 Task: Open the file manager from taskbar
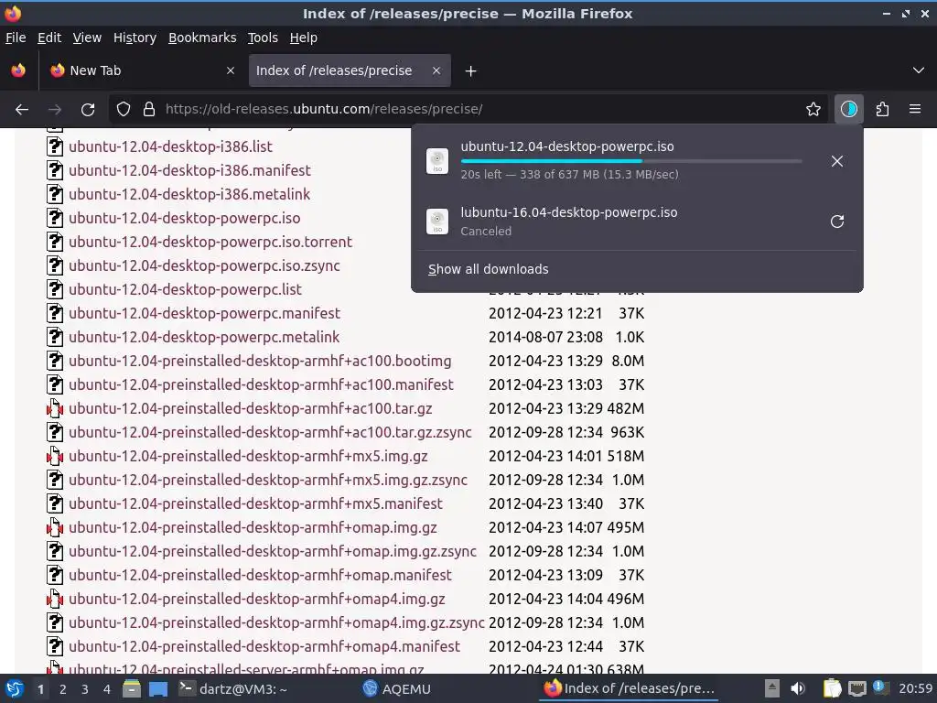point(132,688)
